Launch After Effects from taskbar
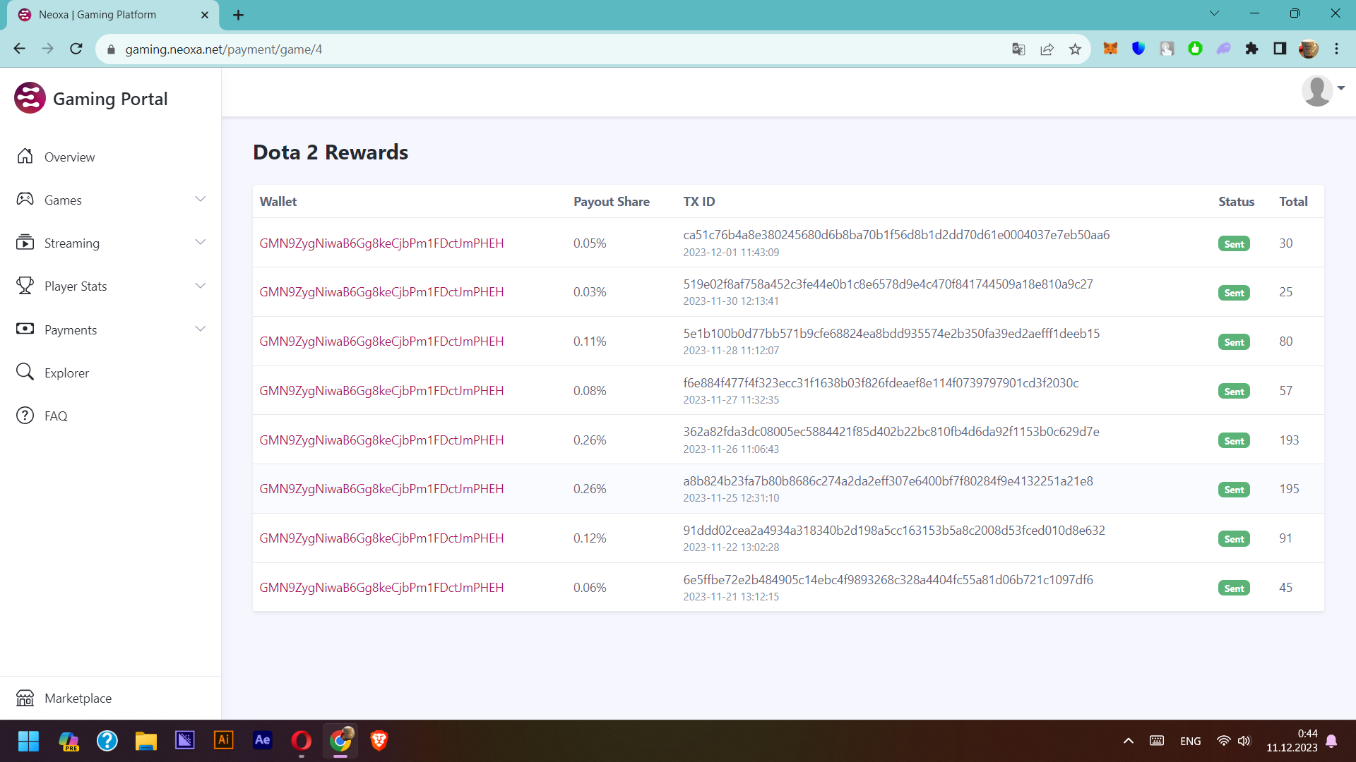Screen dimensions: 1356x762 pyautogui.click(x=262, y=740)
